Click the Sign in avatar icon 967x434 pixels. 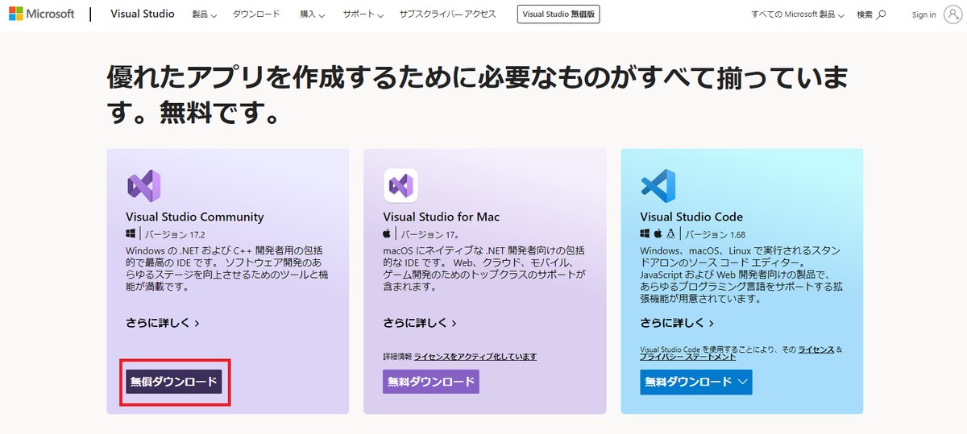pyautogui.click(x=952, y=14)
